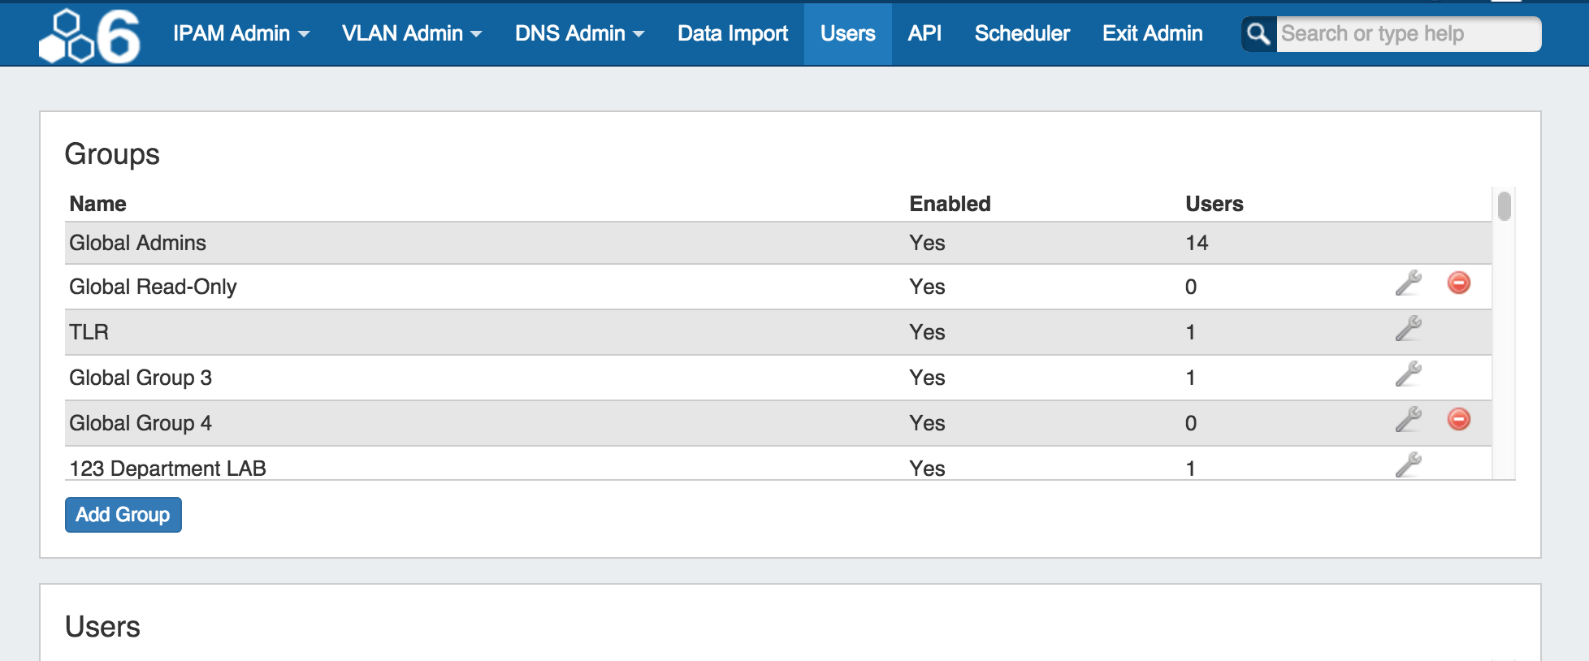Image resolution: width=1589 pixels, height=661 pixels.
Task: Edit Global Group 3 with wrench icon
Action: 1408,374
